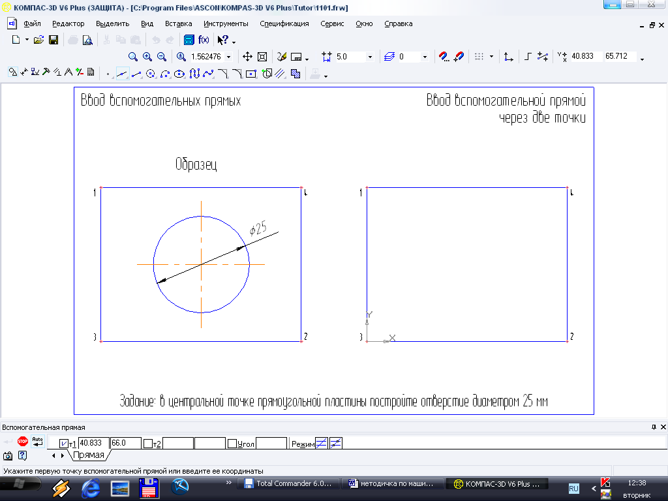Open the Dimensions toolbar panel
Image resolution: width=668 pixels, height=501 pixels.
[24, 72]
